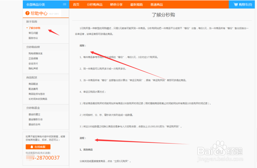
Task: Click the Help Center question mark icon
Action: [27, 13]
